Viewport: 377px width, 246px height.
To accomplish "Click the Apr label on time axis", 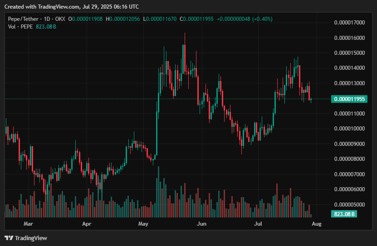I will (87, 224).
